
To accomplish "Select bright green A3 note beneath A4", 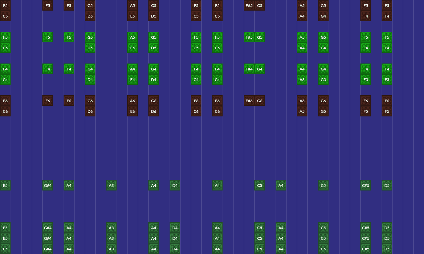I will tap(302, 79).
